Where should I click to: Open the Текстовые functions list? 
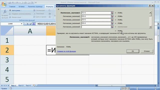[39, 13]
